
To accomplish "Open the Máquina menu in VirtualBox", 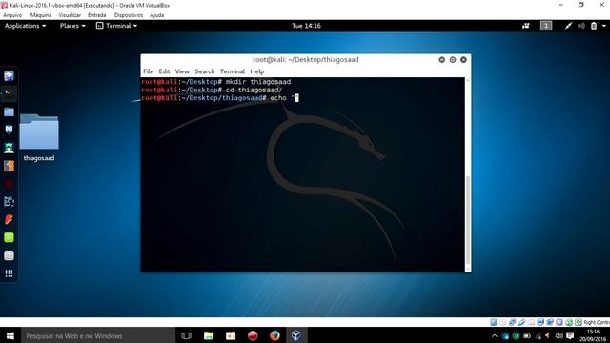I will pos(41,15).
